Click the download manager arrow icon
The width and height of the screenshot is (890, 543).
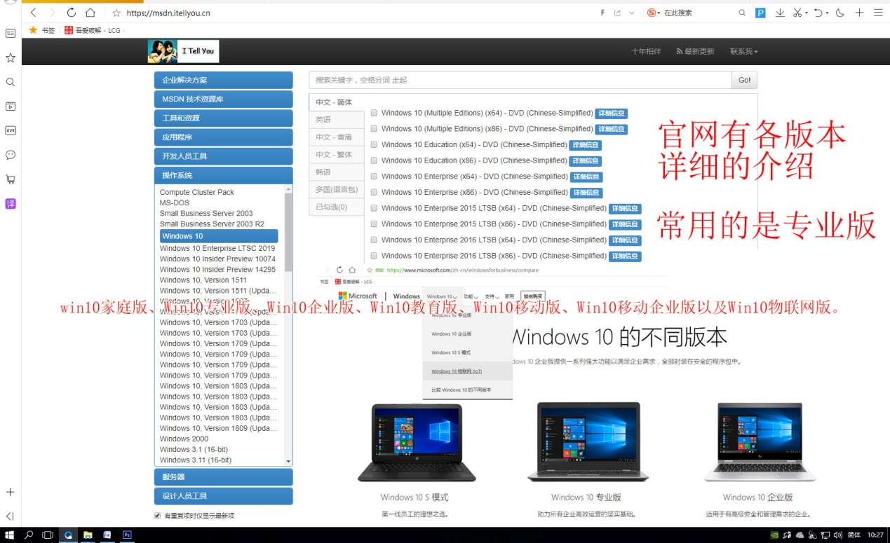tap(780, 13)
